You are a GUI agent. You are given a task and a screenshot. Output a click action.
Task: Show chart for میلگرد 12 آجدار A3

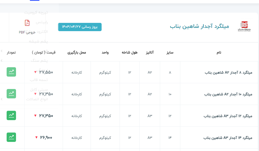[11, 115]
